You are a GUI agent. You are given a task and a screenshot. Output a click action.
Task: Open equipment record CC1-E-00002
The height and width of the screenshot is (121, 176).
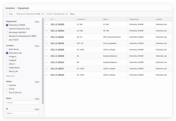tap(57, 31)
